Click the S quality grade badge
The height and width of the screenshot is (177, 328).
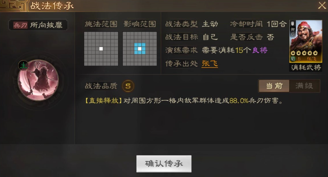(x=128, y=86)
